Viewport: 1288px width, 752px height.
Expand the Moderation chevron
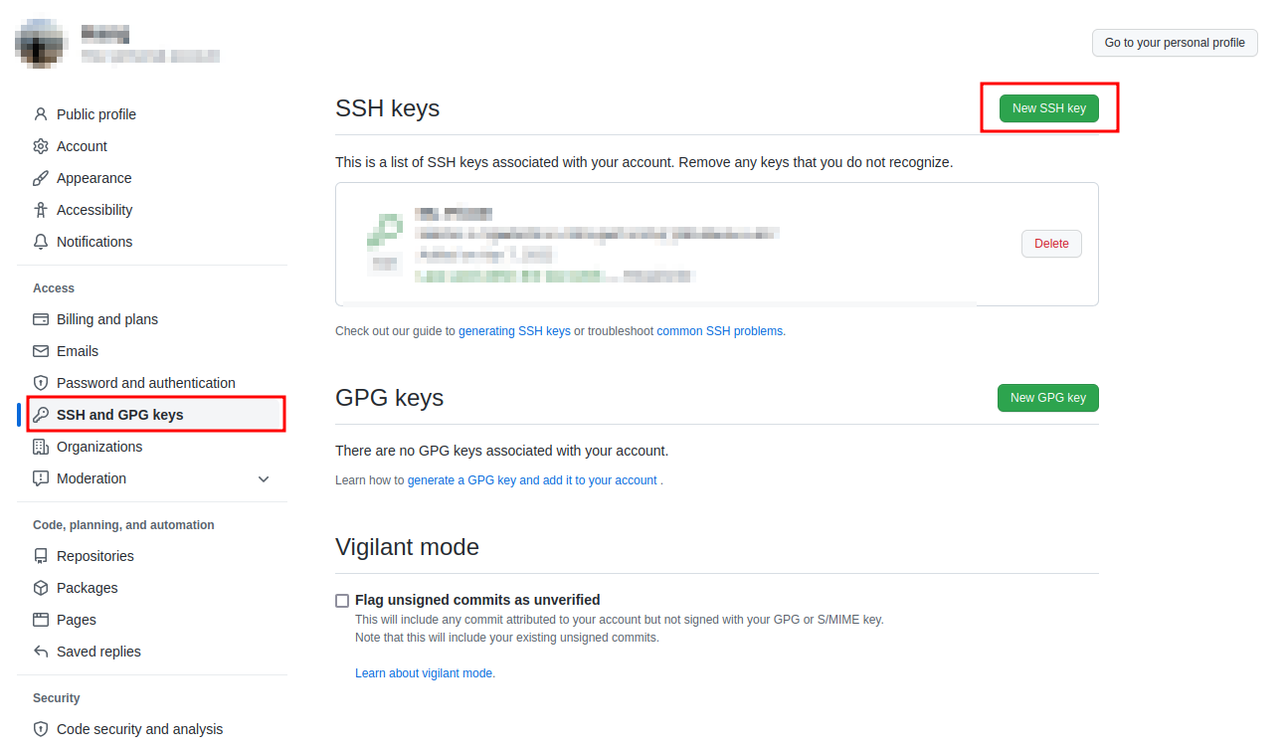[264, 479]
